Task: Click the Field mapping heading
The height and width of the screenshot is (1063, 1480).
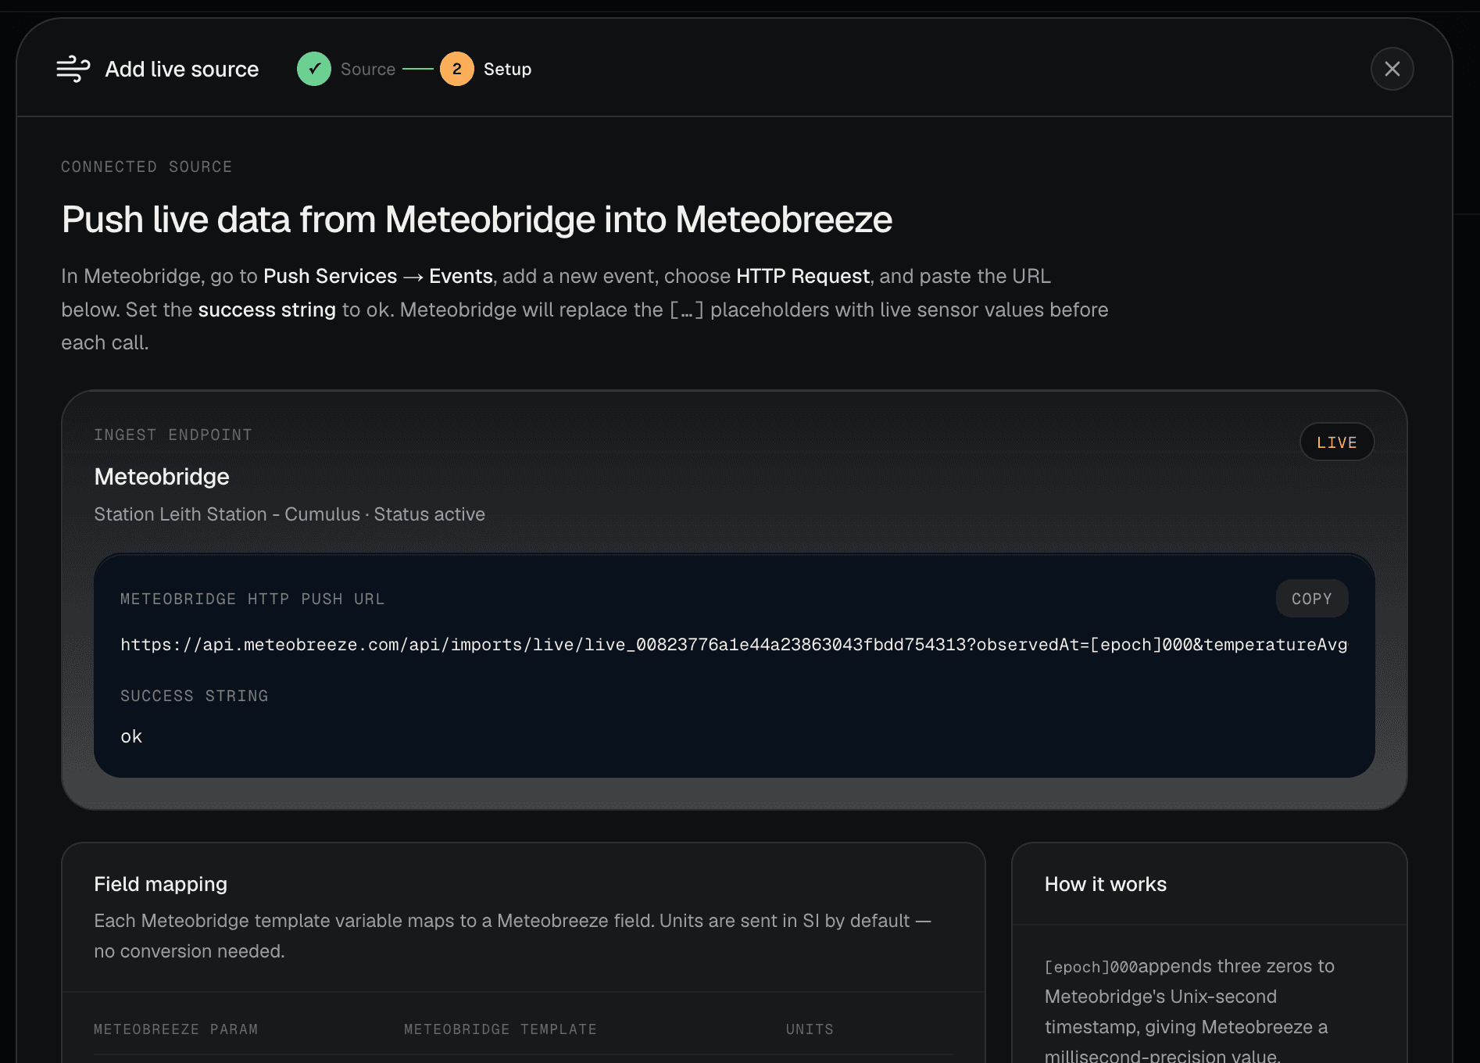Action: [x=161, y=884]
